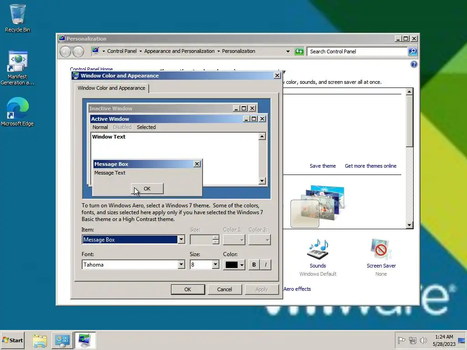Select the Control Panel taskbar icon
Image resolution: width=467 pixels, height=350 pixels.
coord(62,340)
